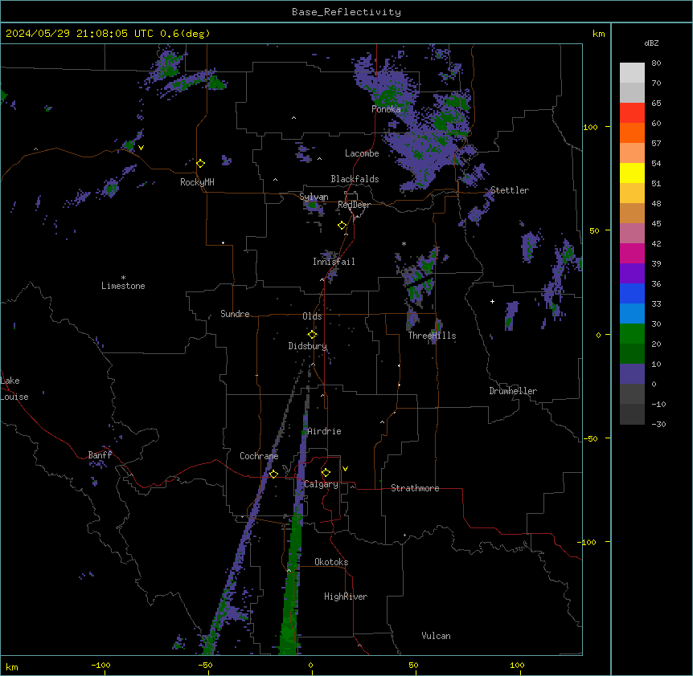Select the Strathmore label
This screenshot has width=693, height=676.
(415, 488)
